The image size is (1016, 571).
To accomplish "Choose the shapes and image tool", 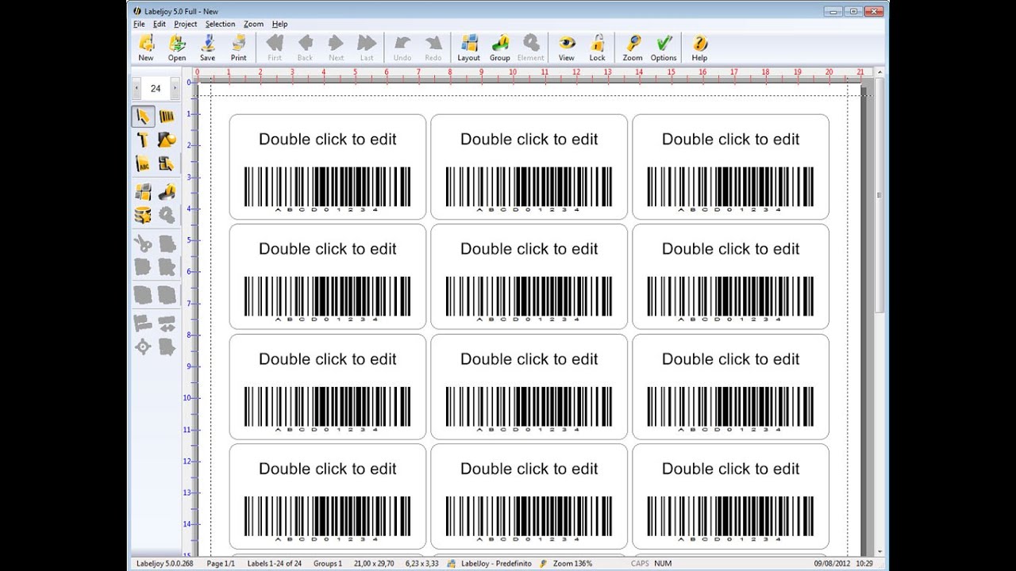I will (x=167, y=140).
